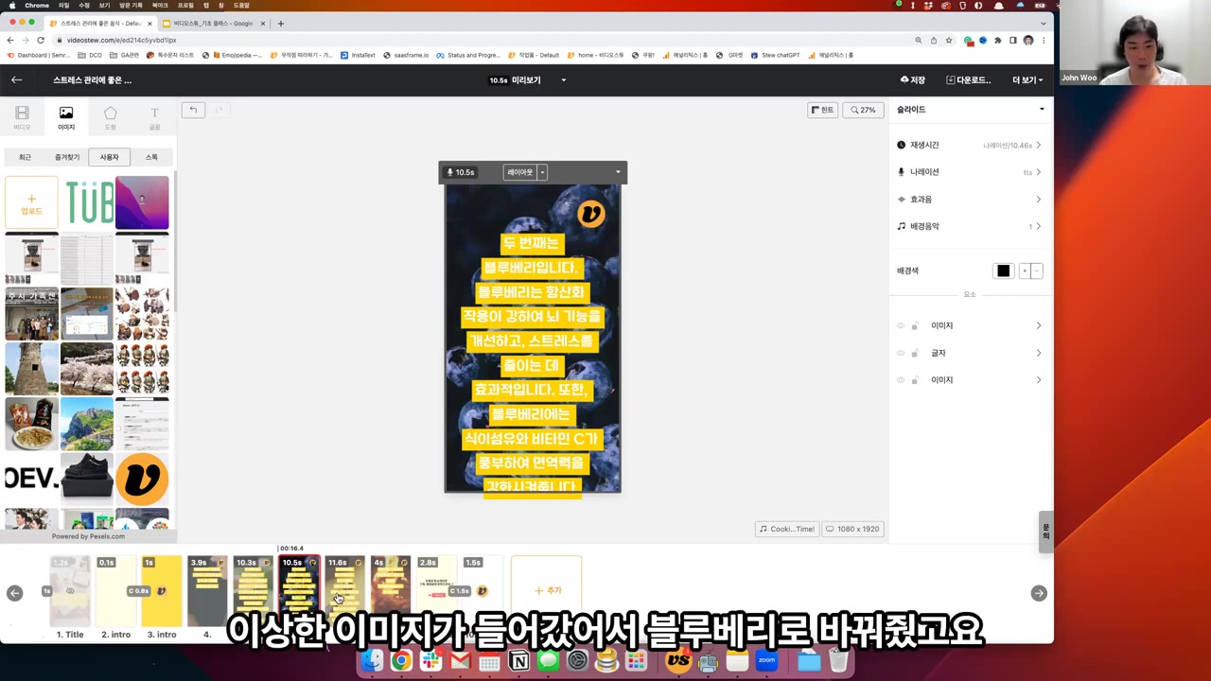Expand the 재생시간 settings row

point(970,145)
